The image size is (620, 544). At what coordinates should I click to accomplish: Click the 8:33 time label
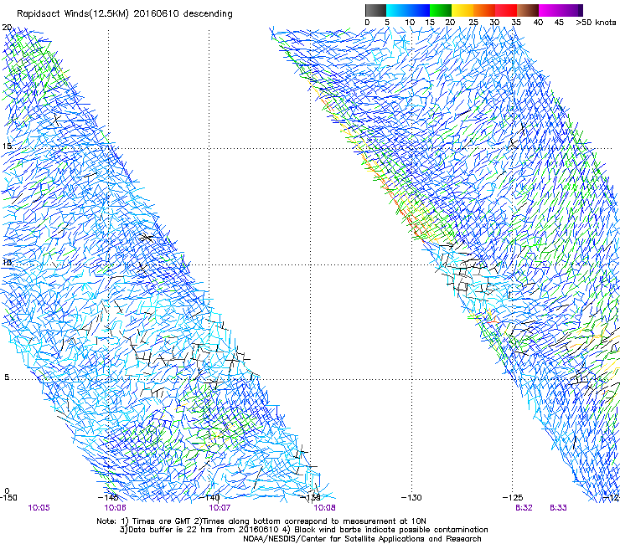[558, 508]
